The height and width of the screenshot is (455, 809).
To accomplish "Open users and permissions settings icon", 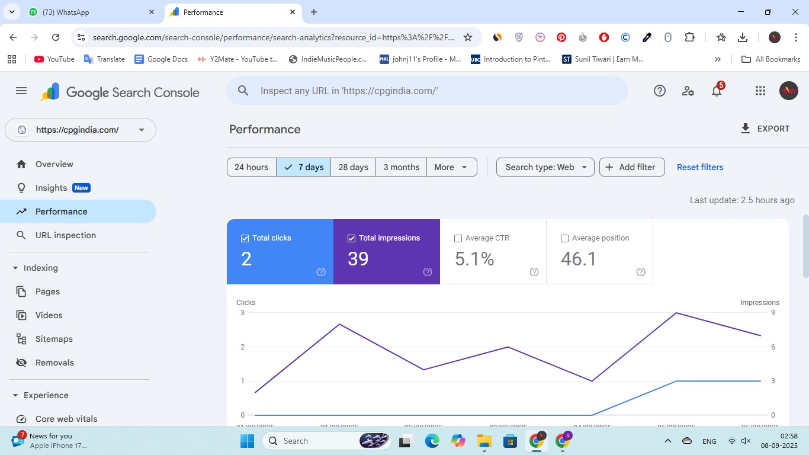I will pos(688,91).
